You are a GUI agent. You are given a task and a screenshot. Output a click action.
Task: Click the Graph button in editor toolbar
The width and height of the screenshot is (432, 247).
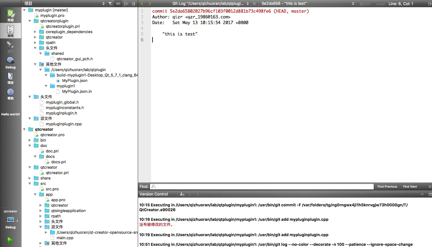pos(380,4)
